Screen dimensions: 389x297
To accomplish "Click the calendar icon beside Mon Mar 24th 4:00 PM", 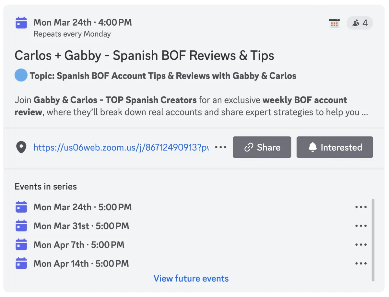I will click(21, 23).
